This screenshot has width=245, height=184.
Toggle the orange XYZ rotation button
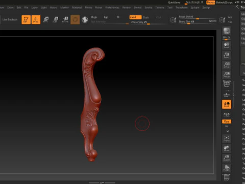227,122
